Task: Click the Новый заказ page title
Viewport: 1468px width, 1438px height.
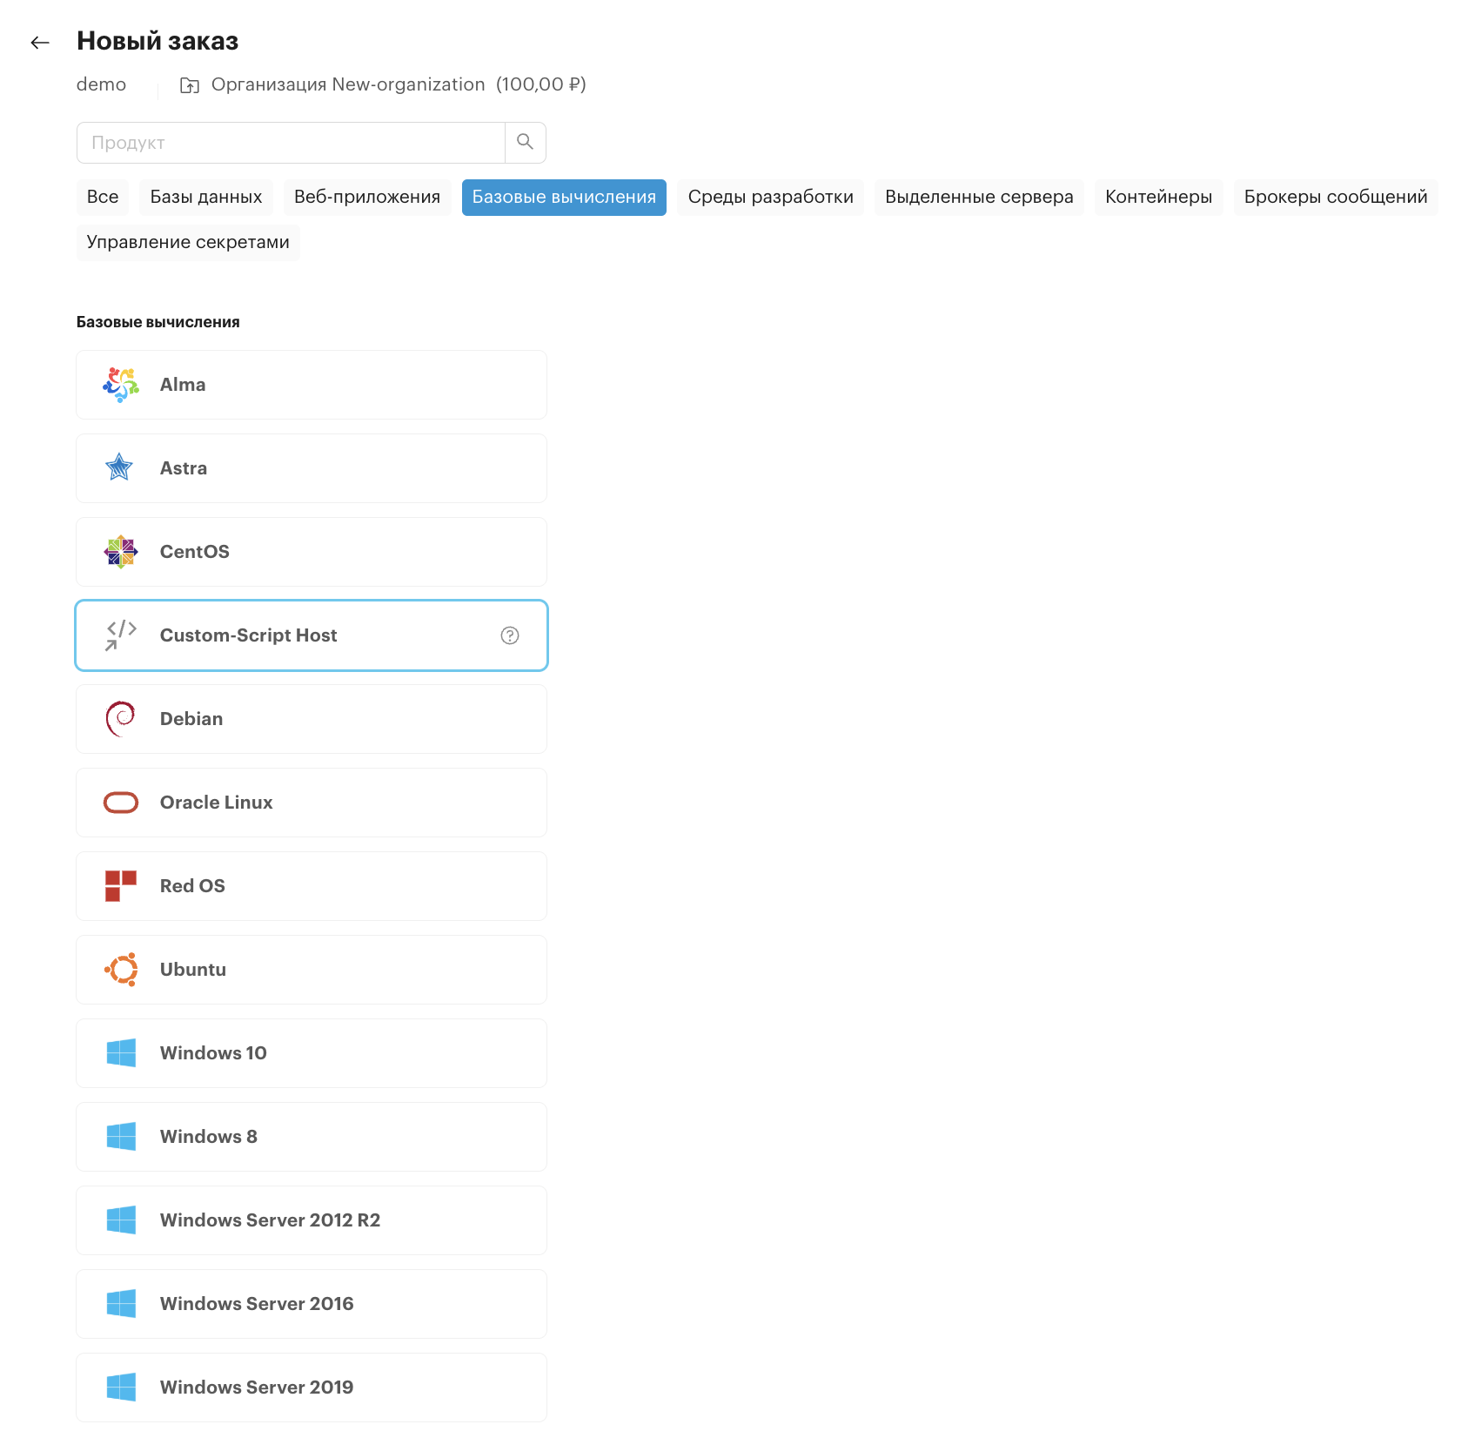Action: pyautogui.click(x=158, y=41)
